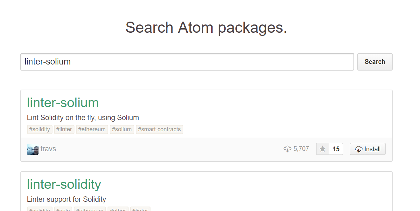Click the travs avatar image
The width and height of the screenshot is (420, 211).
[x=32, y=149]
